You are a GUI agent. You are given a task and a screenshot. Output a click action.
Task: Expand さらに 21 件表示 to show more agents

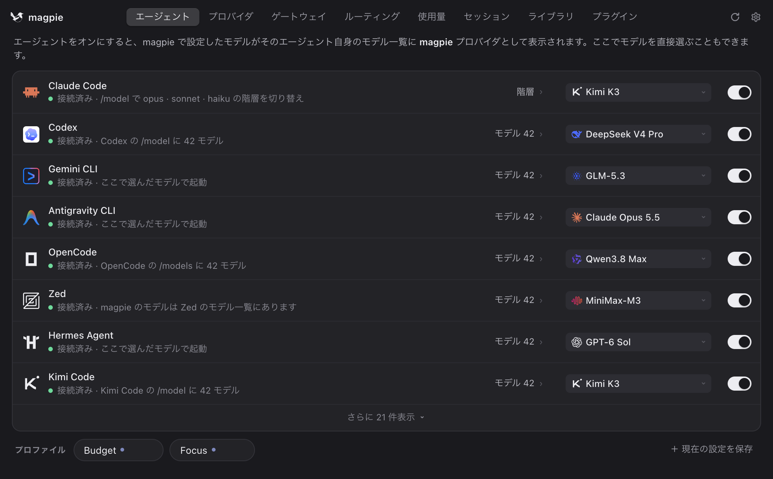(386, 417)
